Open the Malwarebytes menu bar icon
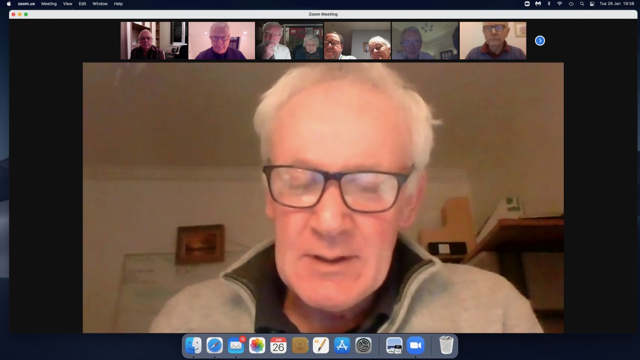 538,4
